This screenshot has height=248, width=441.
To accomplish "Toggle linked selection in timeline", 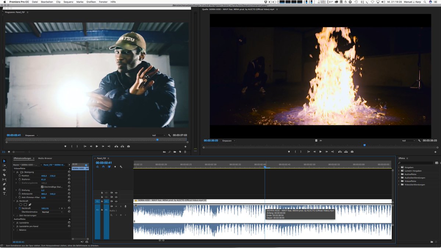I will click(109, 167).
